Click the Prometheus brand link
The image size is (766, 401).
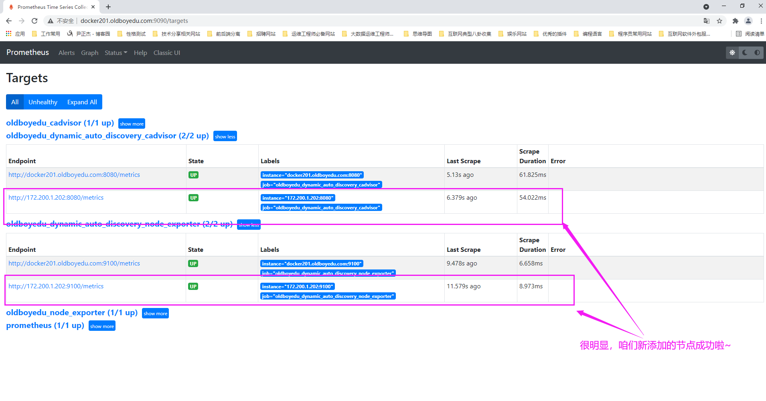click(28, 52)
